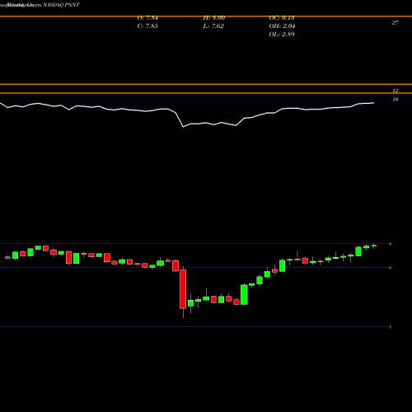Click the '27' price axis label

tap(395, 23)
